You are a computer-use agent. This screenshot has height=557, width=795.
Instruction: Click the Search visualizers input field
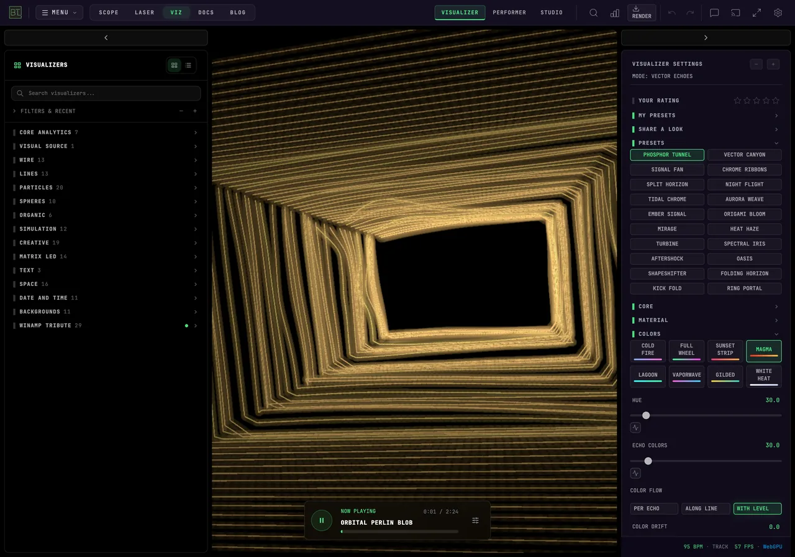coord(106,93)
